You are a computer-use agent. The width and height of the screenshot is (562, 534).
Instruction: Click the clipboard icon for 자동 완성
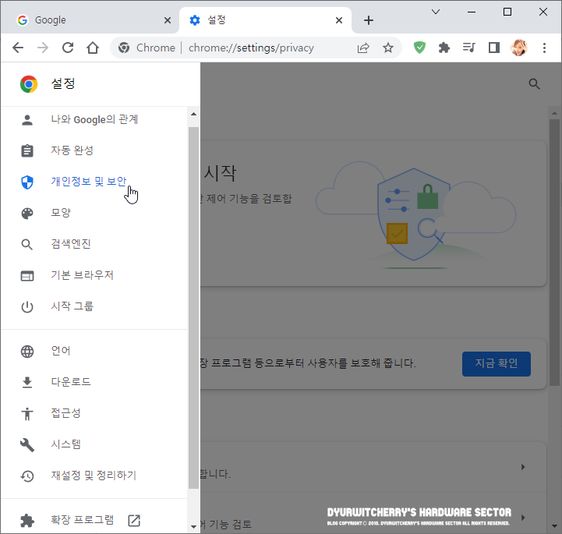pyautogui.click(x=27, y=151)
